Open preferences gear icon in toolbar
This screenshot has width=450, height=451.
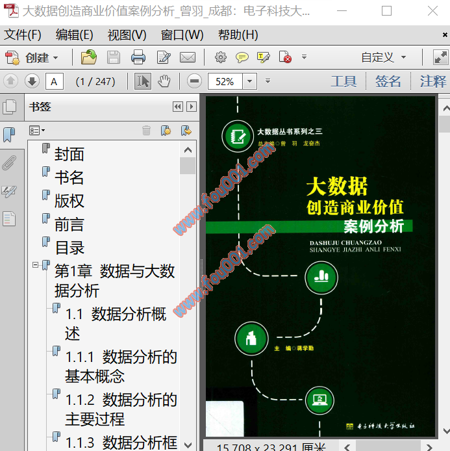[x=221, y=57]
